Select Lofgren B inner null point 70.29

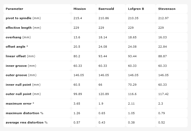132,85
